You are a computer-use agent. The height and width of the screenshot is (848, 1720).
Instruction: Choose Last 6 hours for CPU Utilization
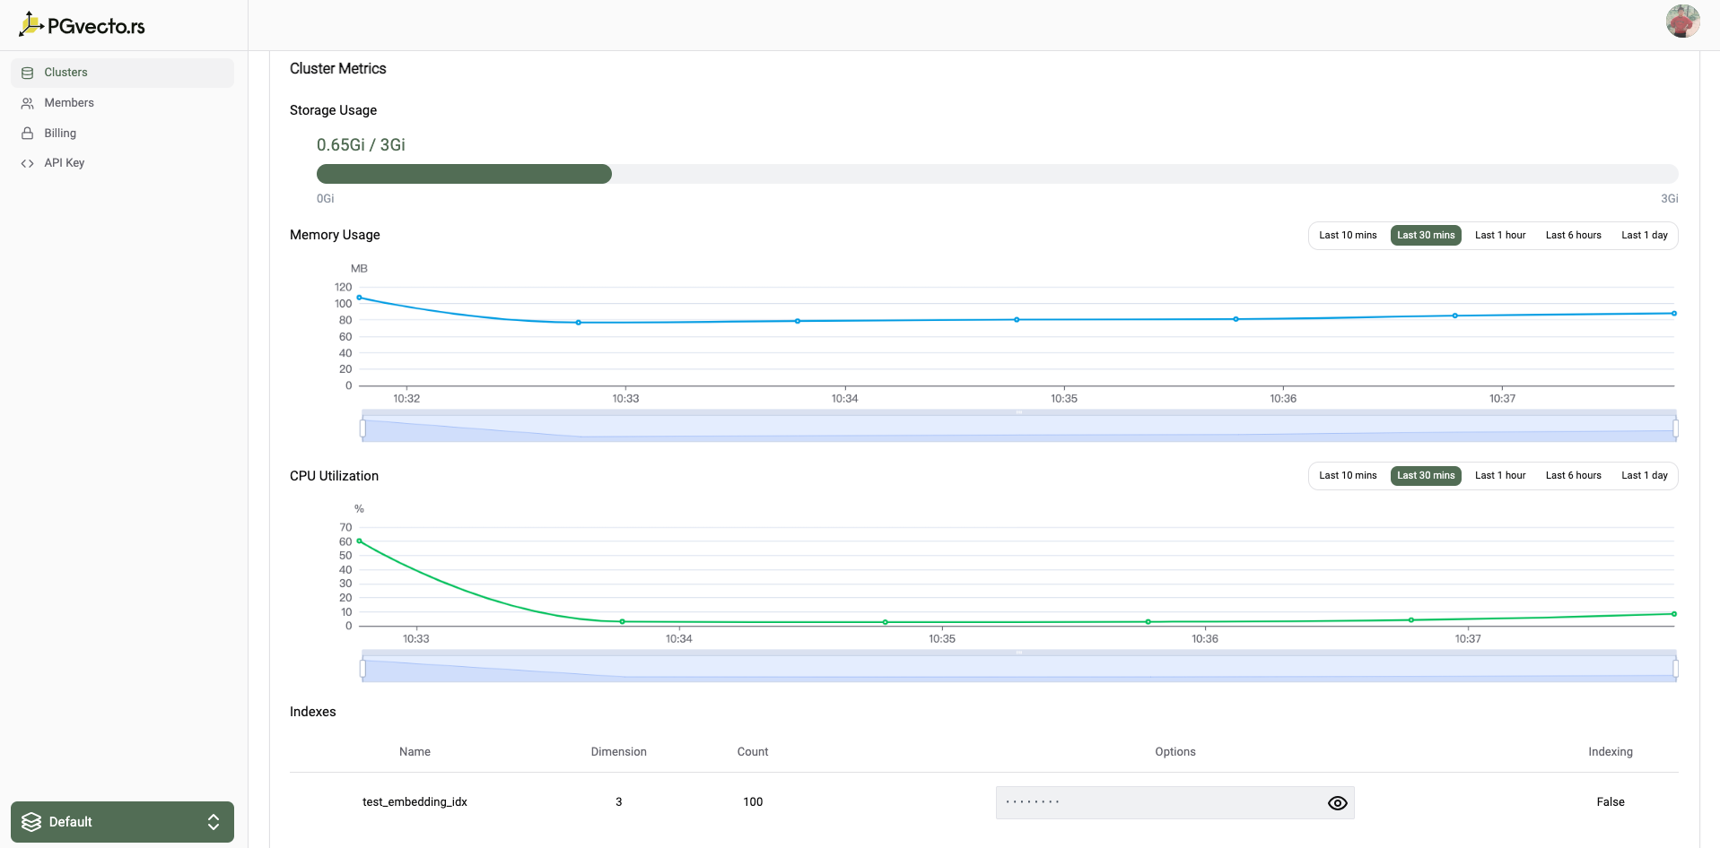[1573, 476]
